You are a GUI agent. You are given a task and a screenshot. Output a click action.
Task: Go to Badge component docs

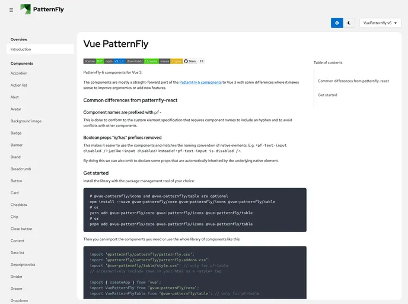16,133
